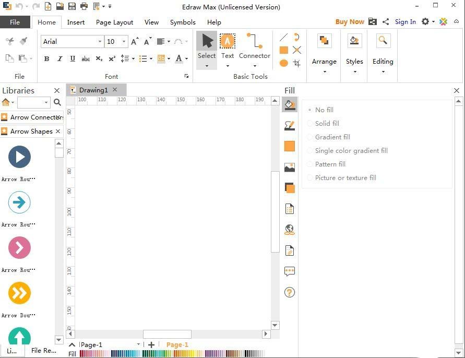Open the Insert ribbon tab

tap(76, 22)
